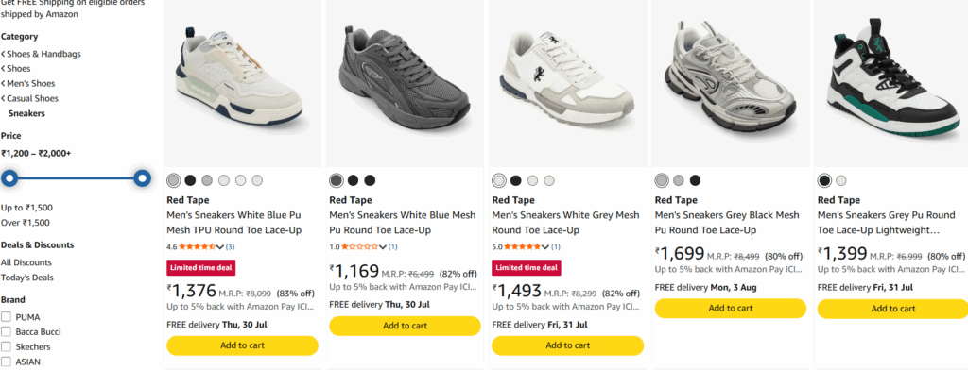Select white swatch on green high-top sneaker
The width and height of the screenshot is (968, 370).
[x=840, y=180]
